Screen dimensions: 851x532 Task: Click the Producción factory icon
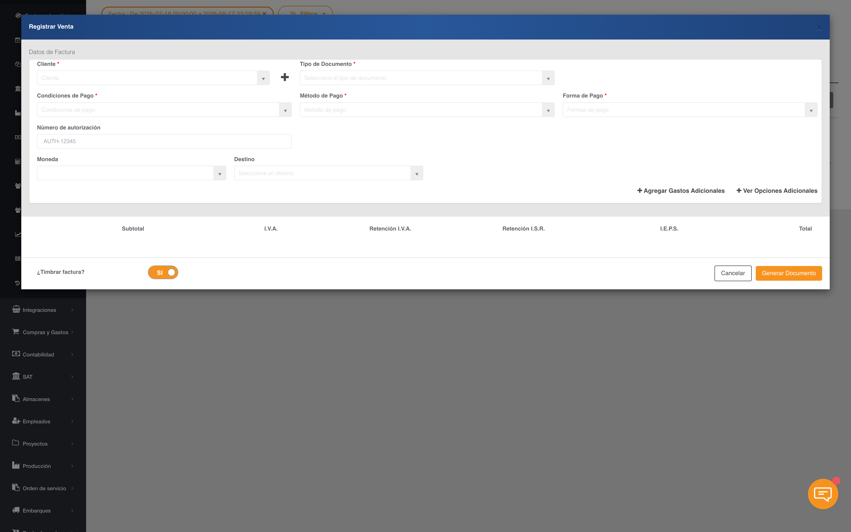tap(16, 465)
